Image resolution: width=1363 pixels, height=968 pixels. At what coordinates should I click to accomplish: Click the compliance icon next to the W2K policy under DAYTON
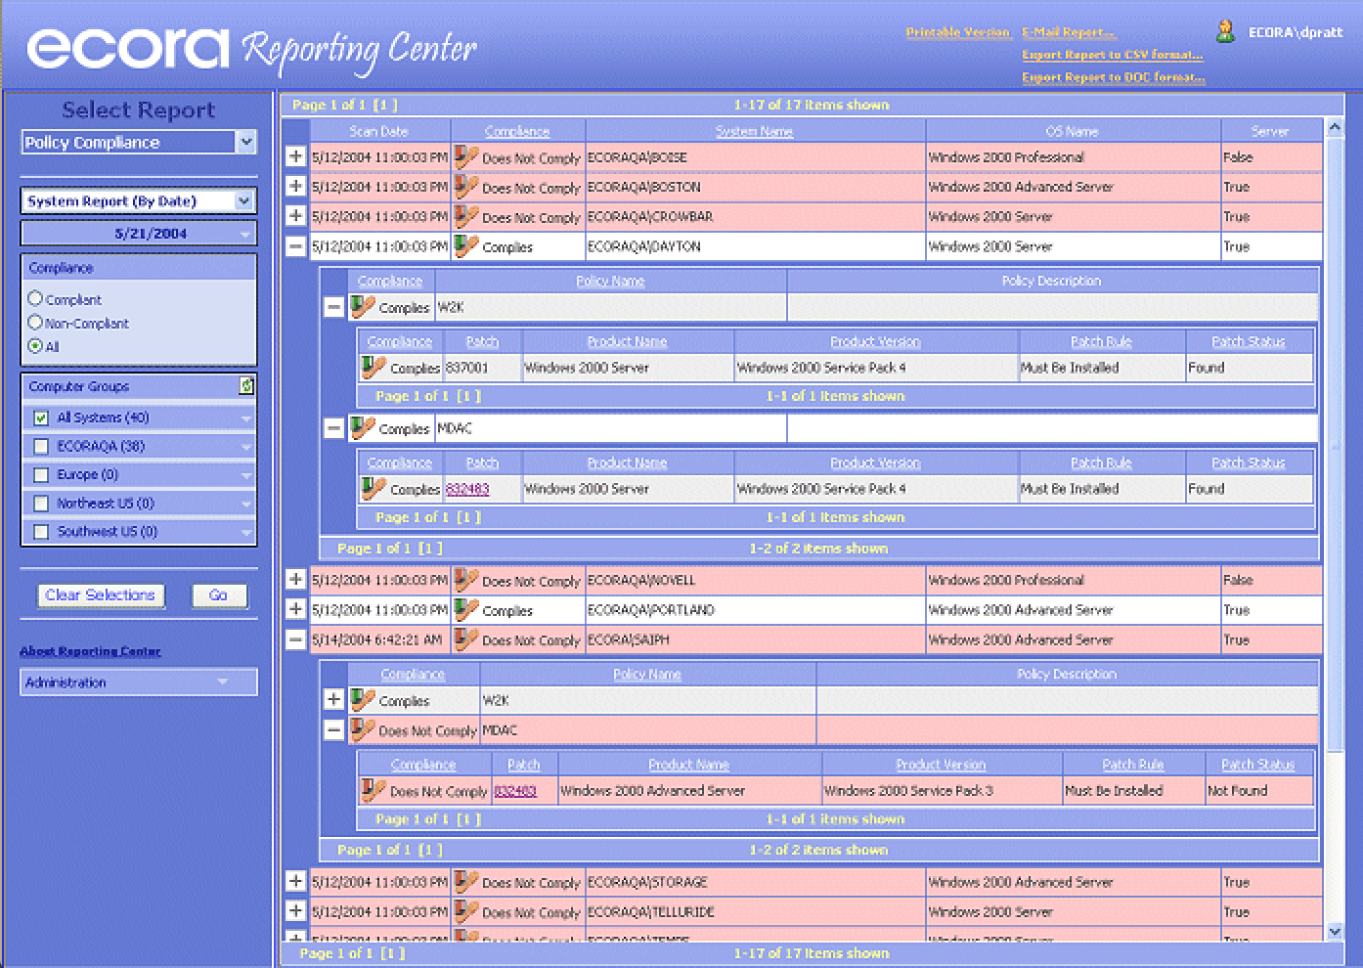point(363,306)
